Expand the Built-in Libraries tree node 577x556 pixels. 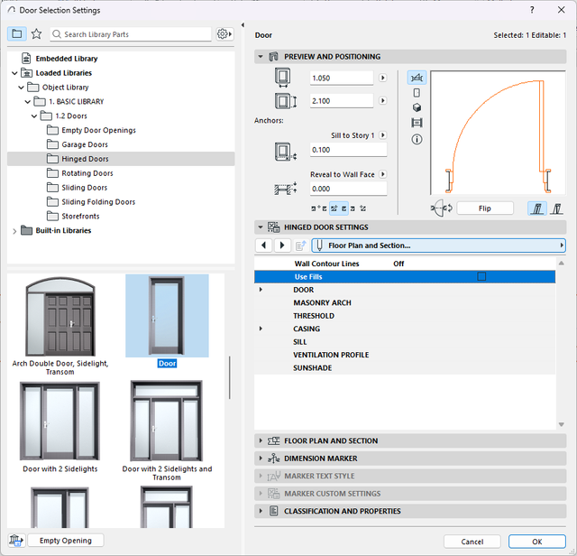tap(14, 231)
